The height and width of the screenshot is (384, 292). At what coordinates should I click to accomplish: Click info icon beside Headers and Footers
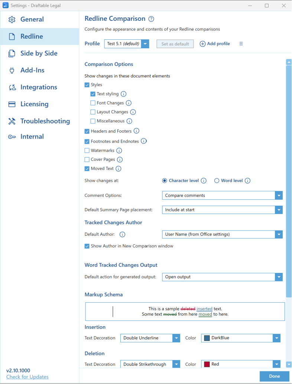(136, 131)
